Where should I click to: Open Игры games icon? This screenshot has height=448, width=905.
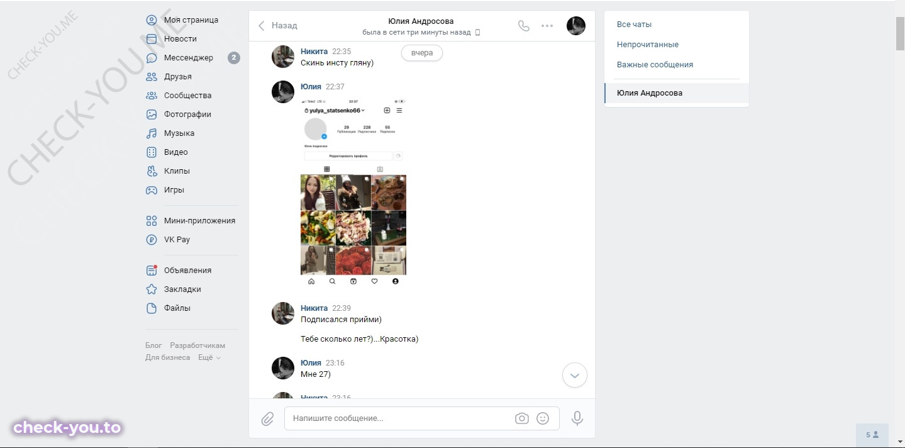152,190
